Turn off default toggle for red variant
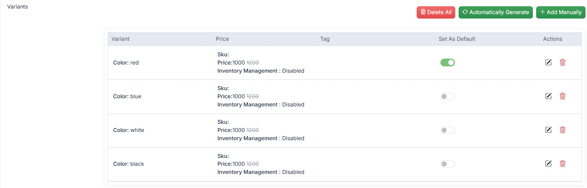Image resolution: width=587 pixels, height=188 pixels. pyautogui.click(x=447, y=63)
